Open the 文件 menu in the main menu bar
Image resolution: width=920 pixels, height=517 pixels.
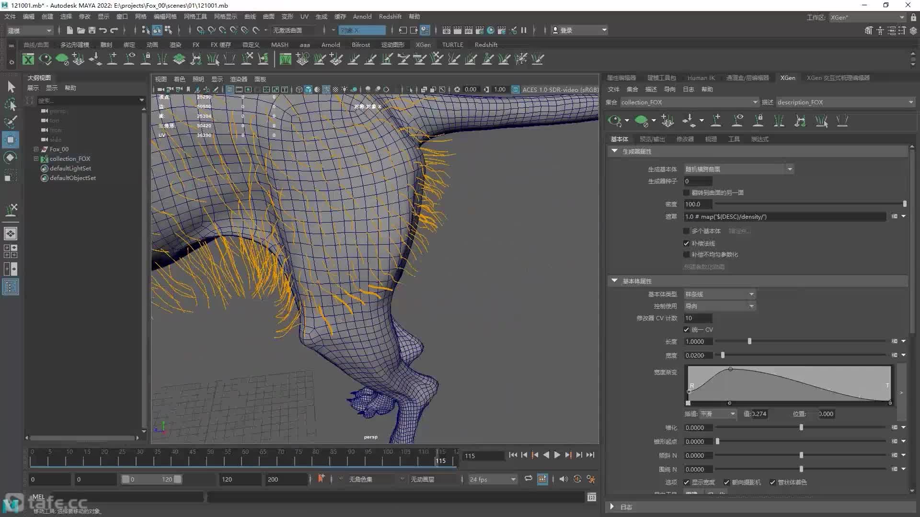click(x=10, y=16)
